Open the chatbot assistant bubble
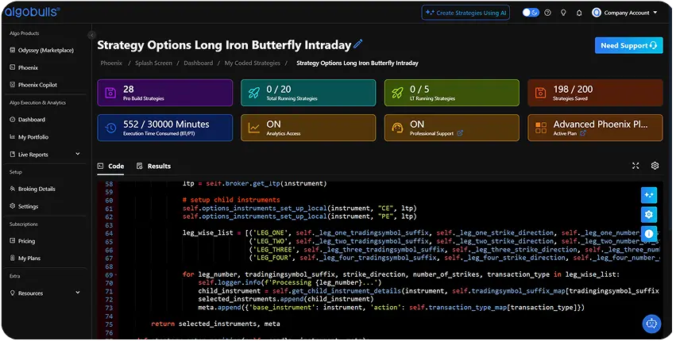Image resolution: width=676 pixels, height=341 pixels. 652,323
